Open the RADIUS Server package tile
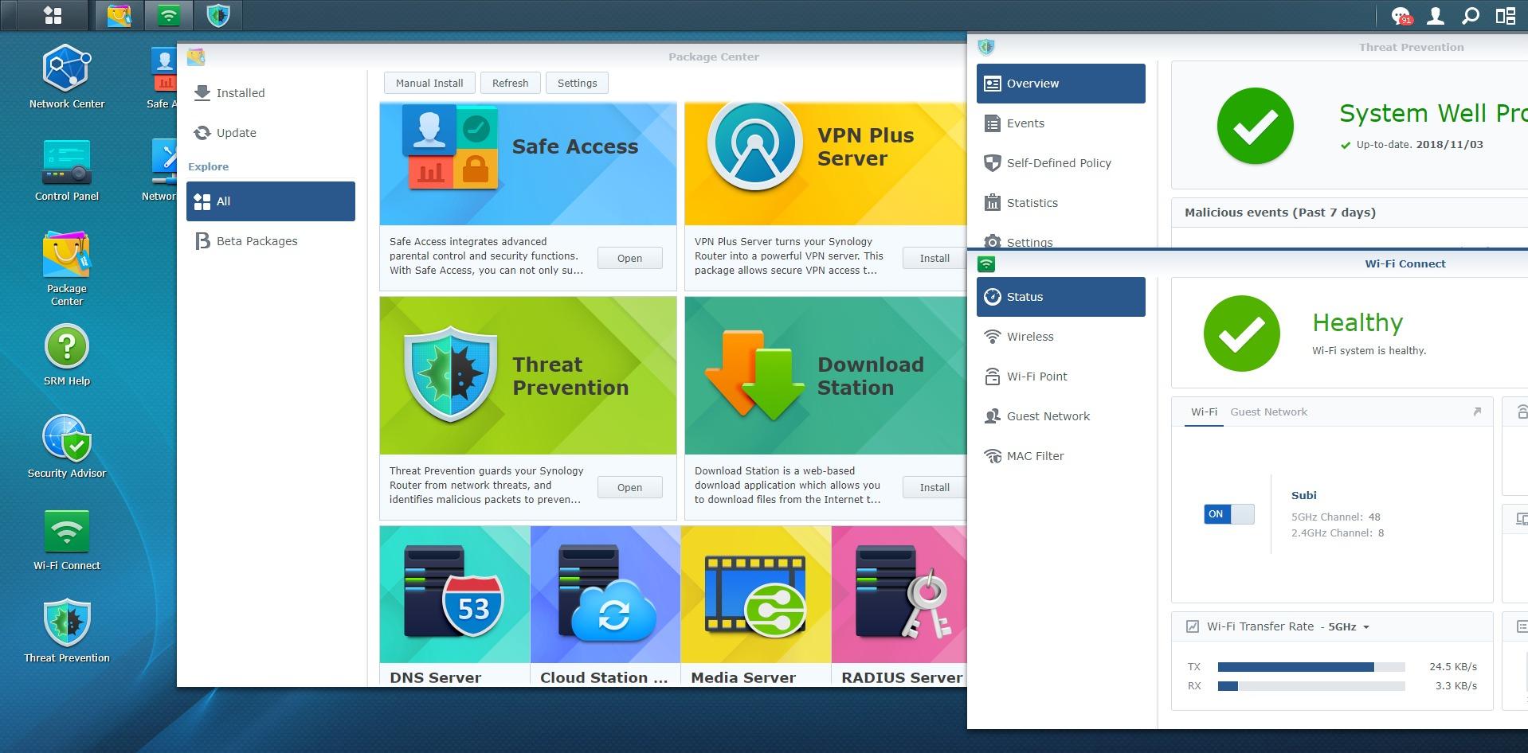This screenshot has width=1528, height=753. [x=899, y=606]
